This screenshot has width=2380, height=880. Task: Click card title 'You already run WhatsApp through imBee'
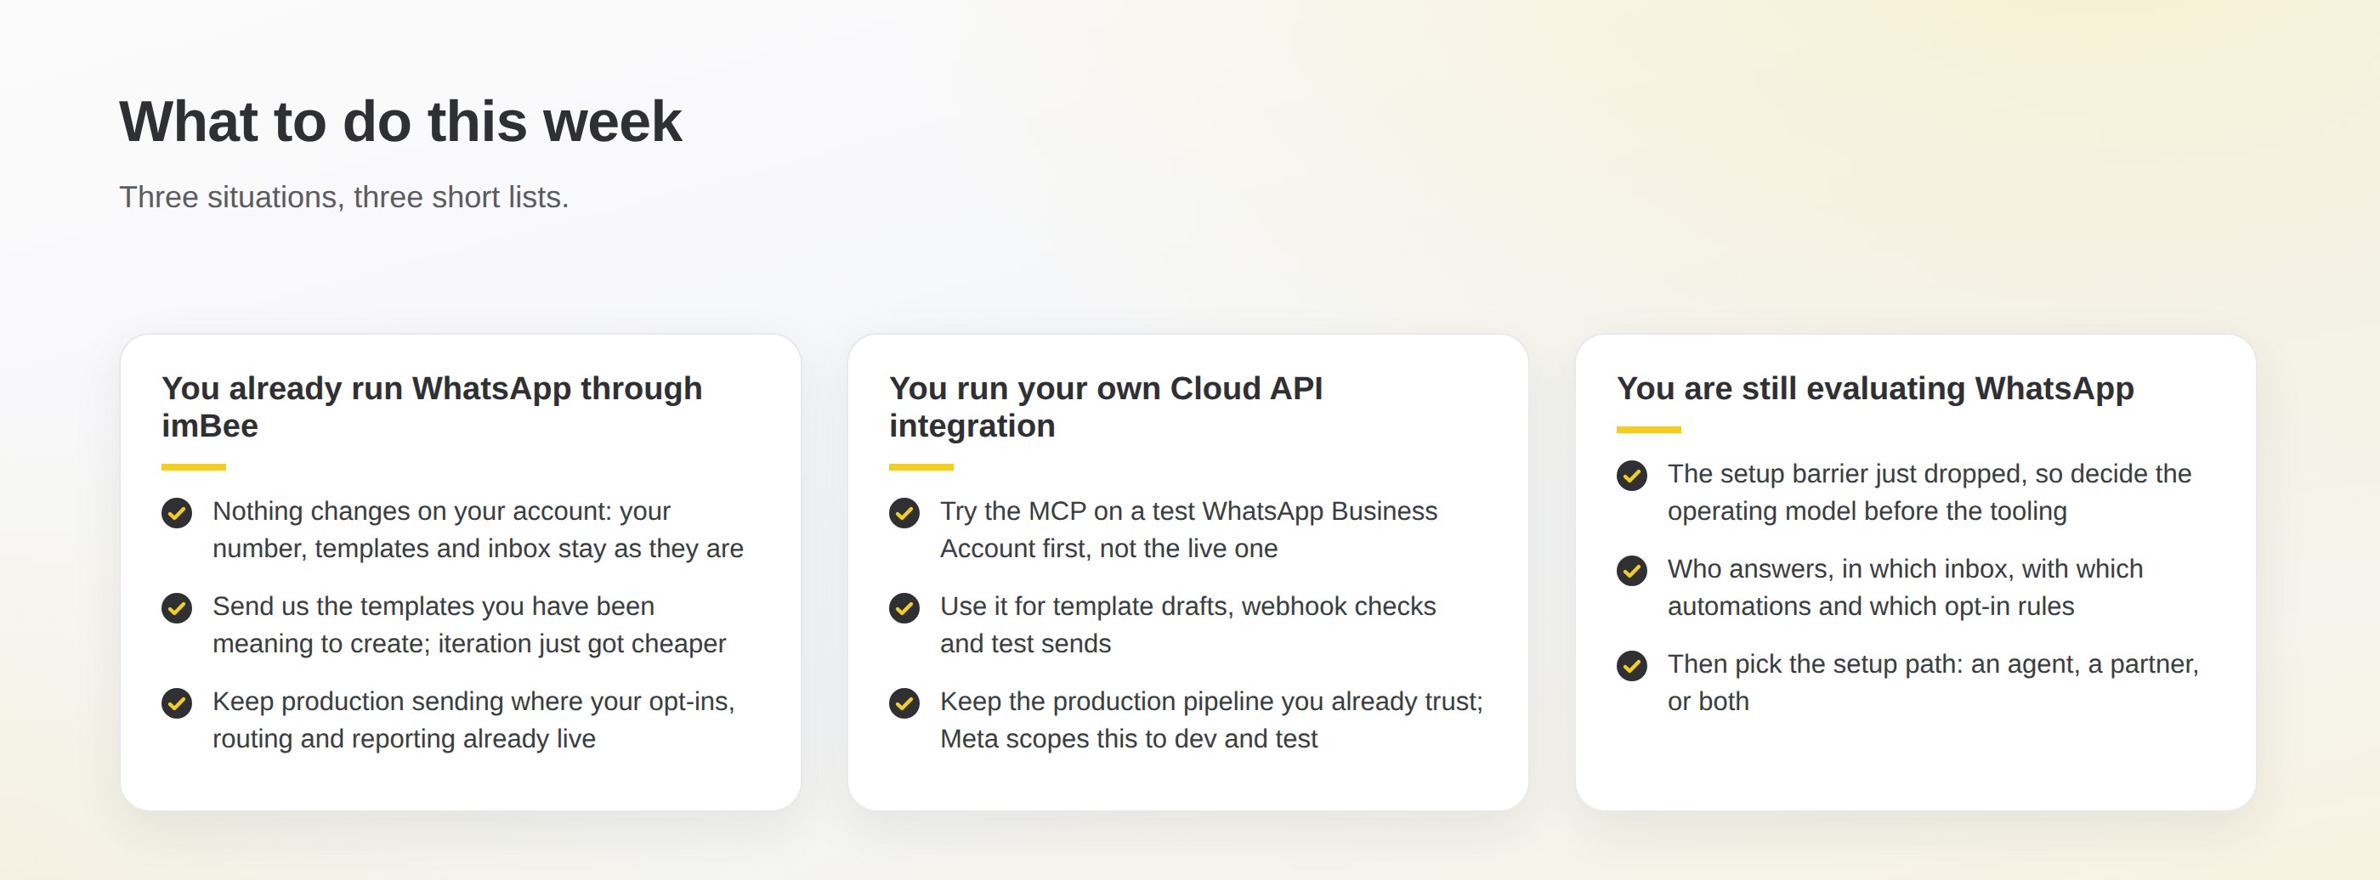432,407
